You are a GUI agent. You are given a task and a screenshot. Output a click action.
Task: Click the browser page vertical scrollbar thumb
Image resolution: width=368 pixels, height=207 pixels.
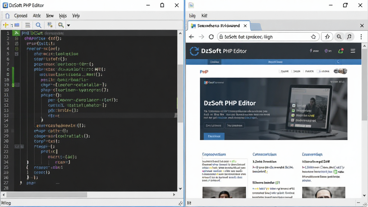click(x=364, y=85)
